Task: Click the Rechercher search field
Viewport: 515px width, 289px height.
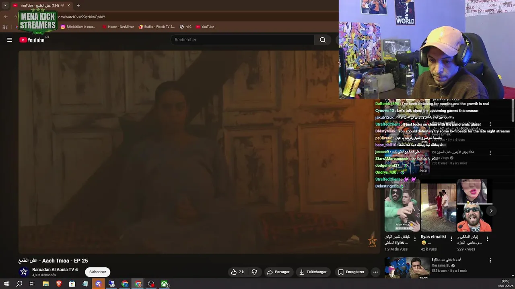Action: pyautogui.click(x=242, y=40)
